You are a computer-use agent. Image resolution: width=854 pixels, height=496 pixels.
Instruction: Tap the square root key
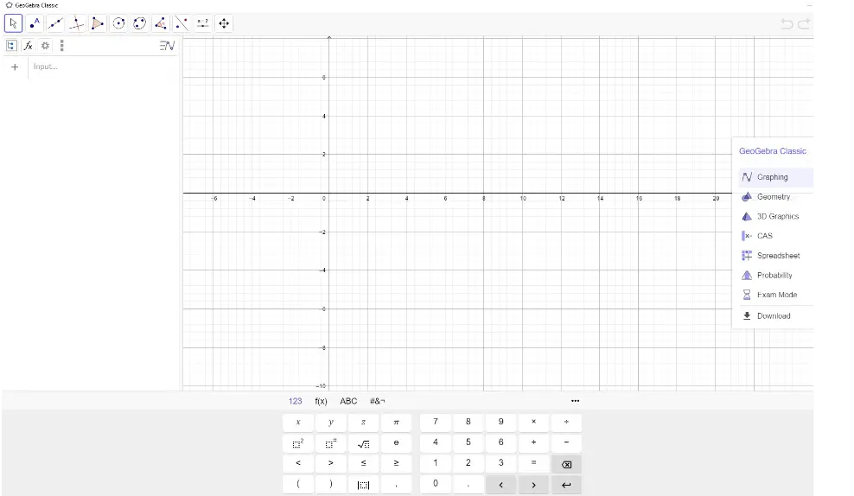[363, 442]
